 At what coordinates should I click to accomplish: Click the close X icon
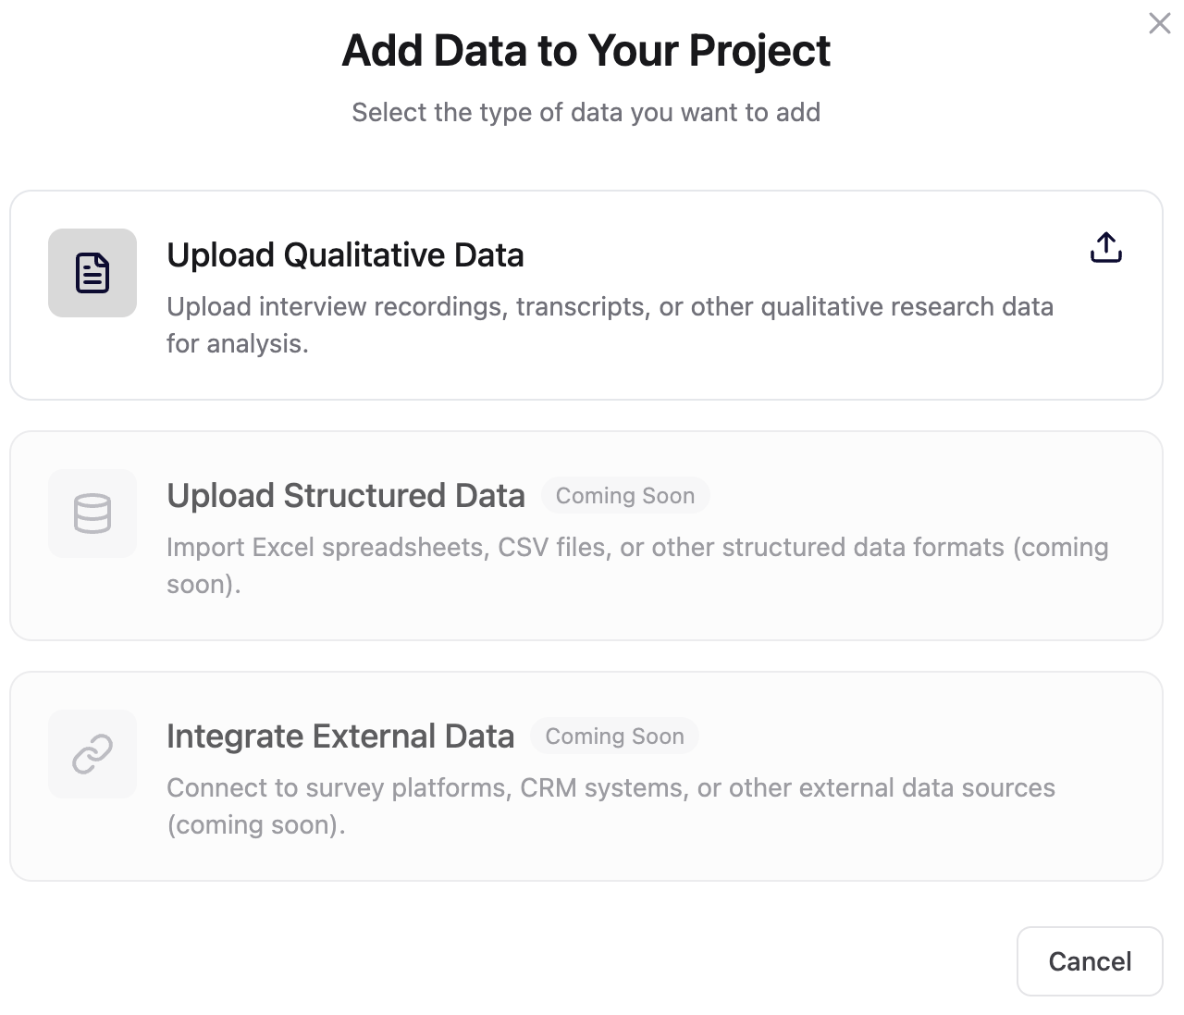click(x=1159, y=23)
